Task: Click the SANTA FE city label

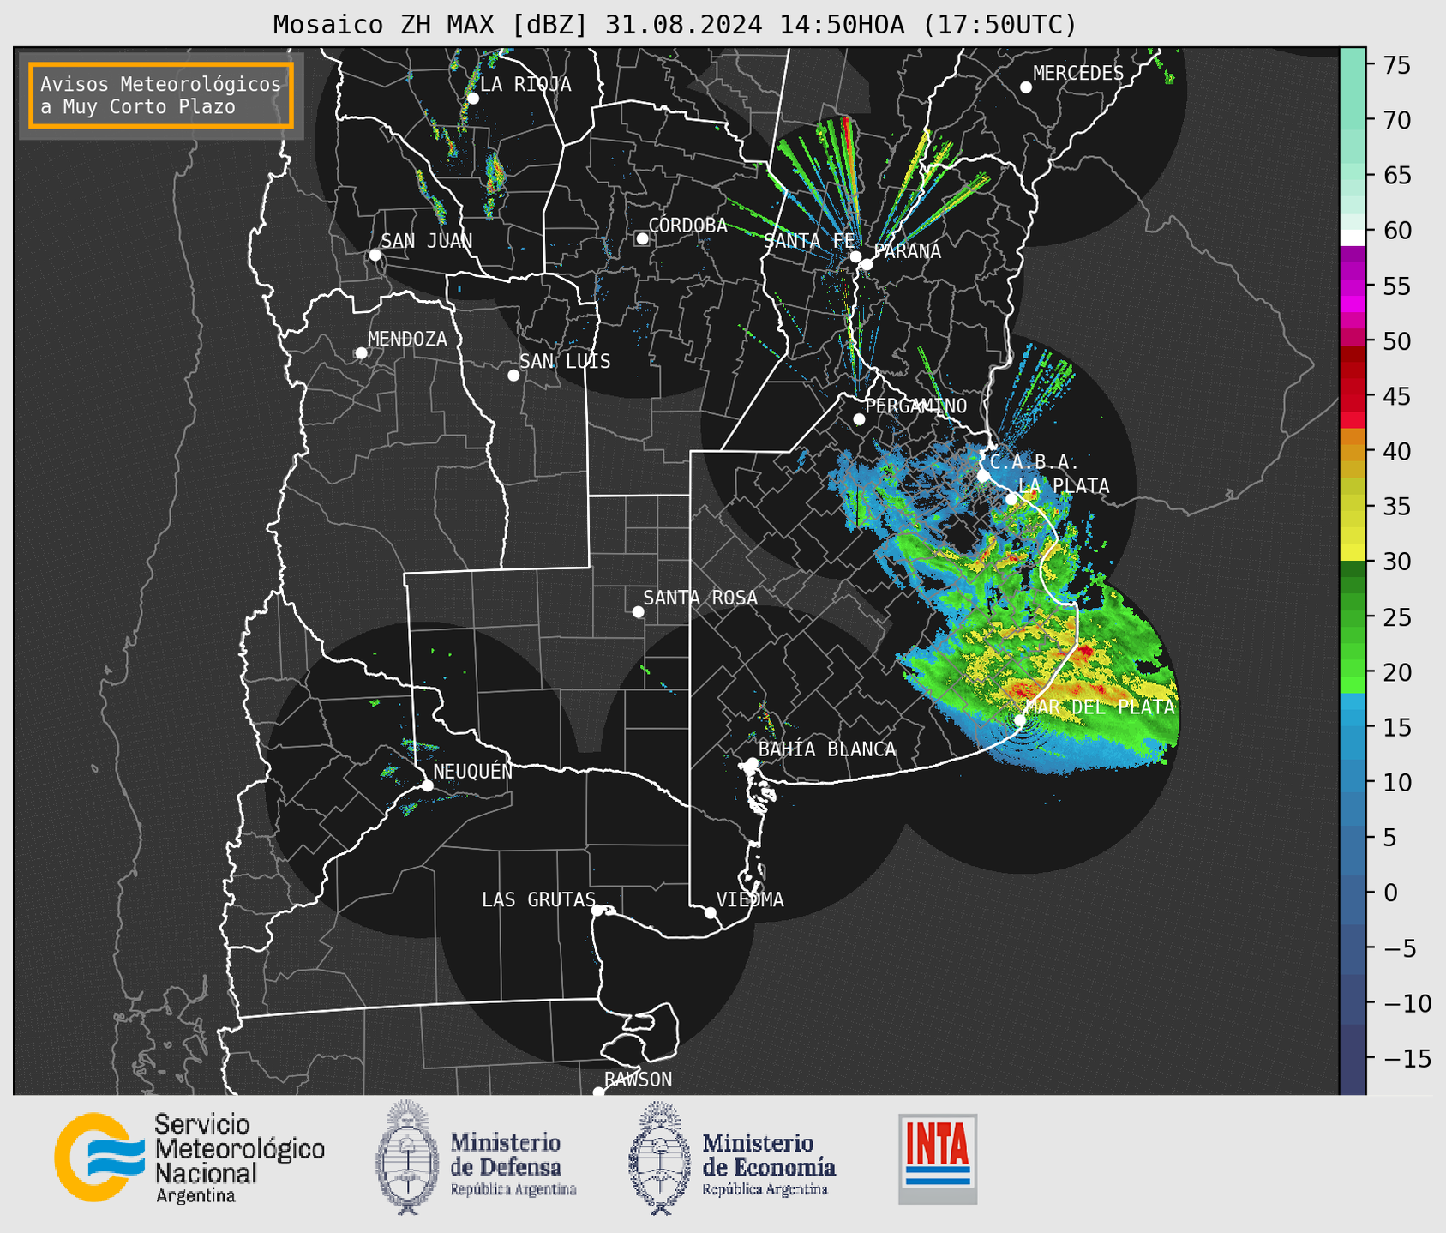Action: tap(809, 241)
